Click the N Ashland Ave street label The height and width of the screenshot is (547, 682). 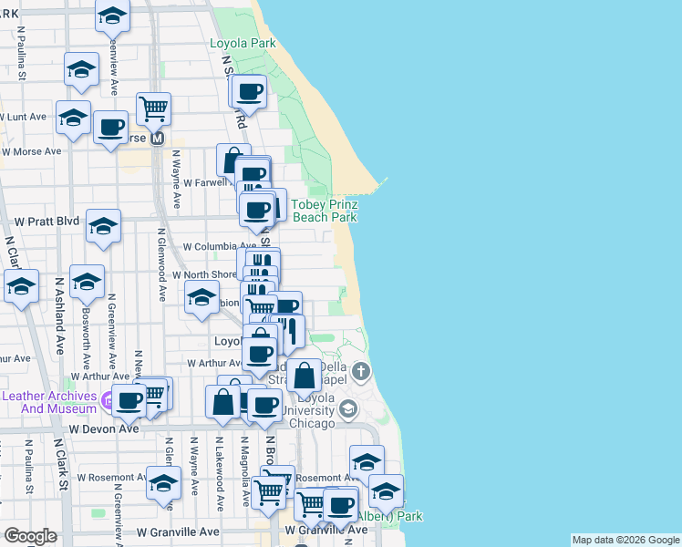(59, 315)
